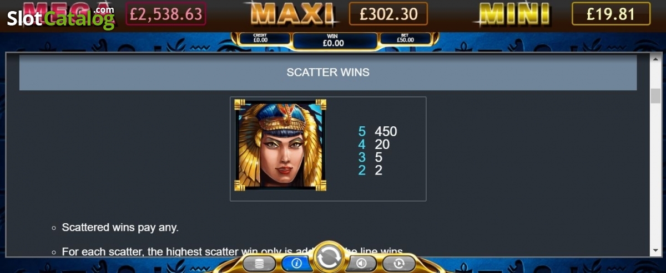Click the Bet £50.00 display
Image resolution: width=666 pixels, height=273 pixels.
click(x=405, y=39)
